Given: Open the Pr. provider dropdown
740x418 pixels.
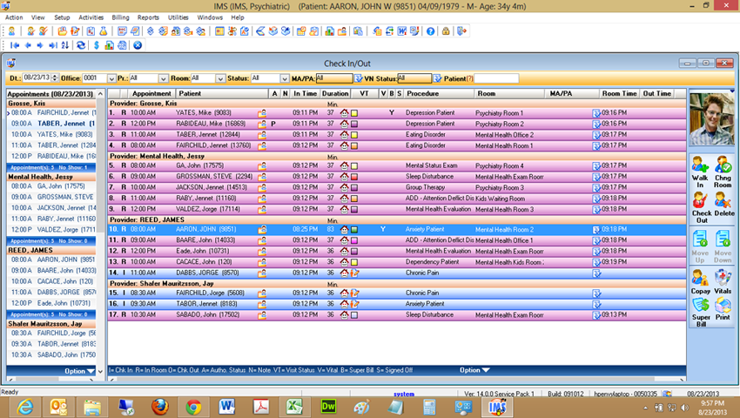Looking at the screenshot, I should click(164, 78).
